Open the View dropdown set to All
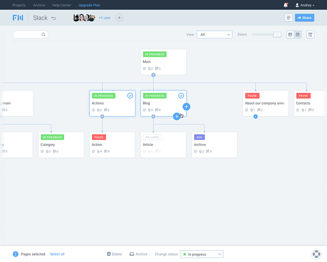Image resolution: width=327 pixels, height=262 pixels. click(215, 34)
